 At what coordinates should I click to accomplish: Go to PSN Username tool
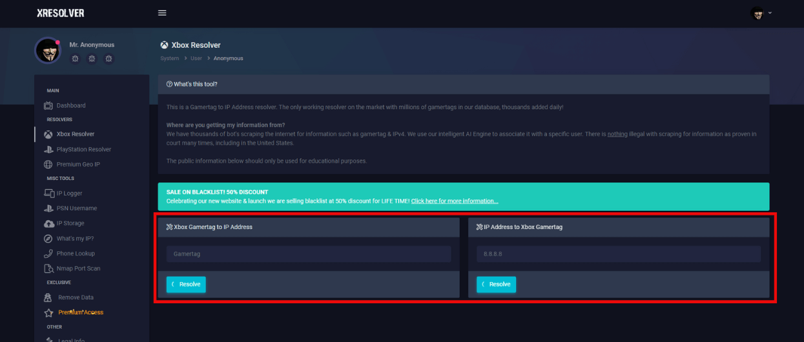(x=77, y=208)
